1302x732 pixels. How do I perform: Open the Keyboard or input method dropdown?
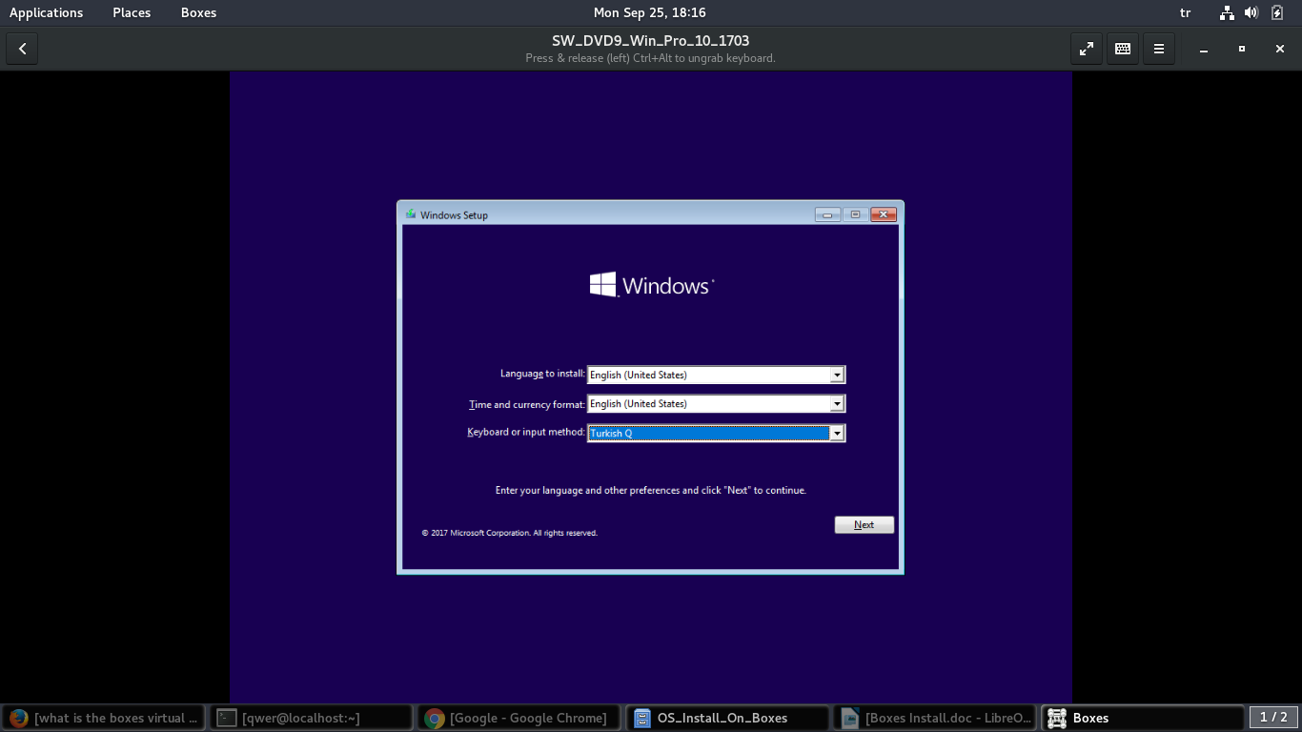(x=837, y=434)
